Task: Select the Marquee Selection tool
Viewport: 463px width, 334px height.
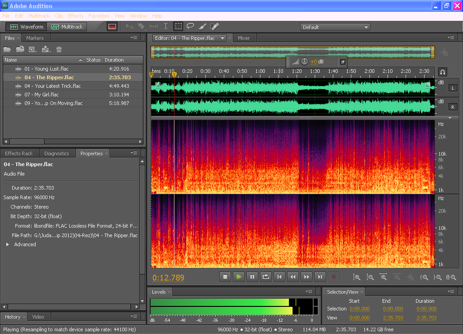Action: [x=178, y=27]
